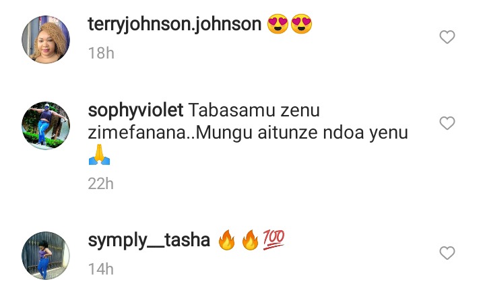Click the second heart-eyes emoji

301,24
